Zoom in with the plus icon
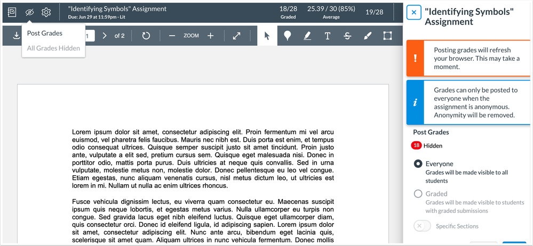 [210, 36]
